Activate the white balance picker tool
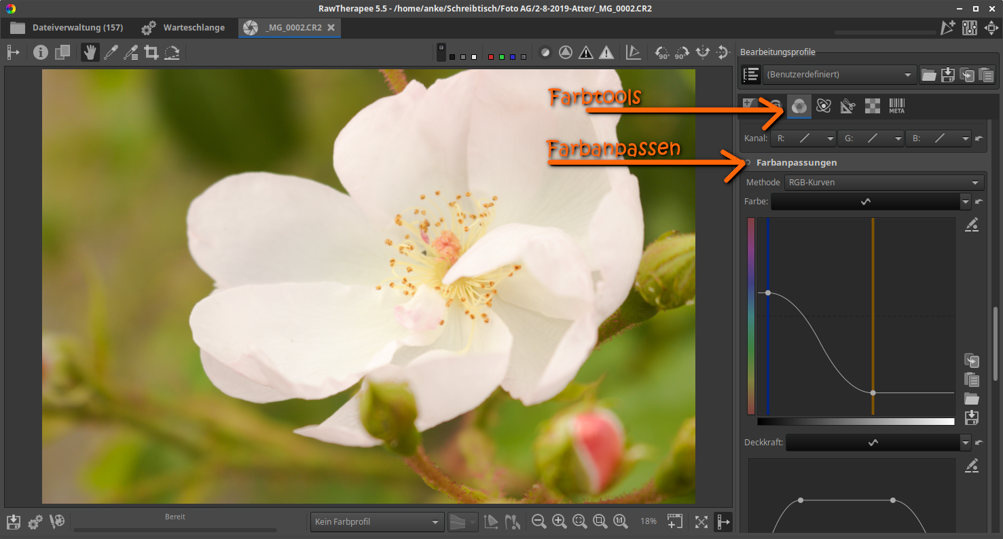This screenshot has height=539, width=1003. coord(110,52)
